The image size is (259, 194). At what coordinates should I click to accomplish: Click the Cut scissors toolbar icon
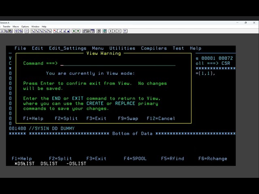[2, 31]
